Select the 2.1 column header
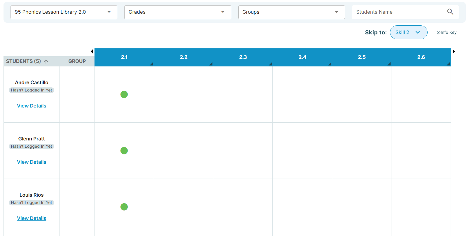This screenshot has height=236, width=469. 124,57
